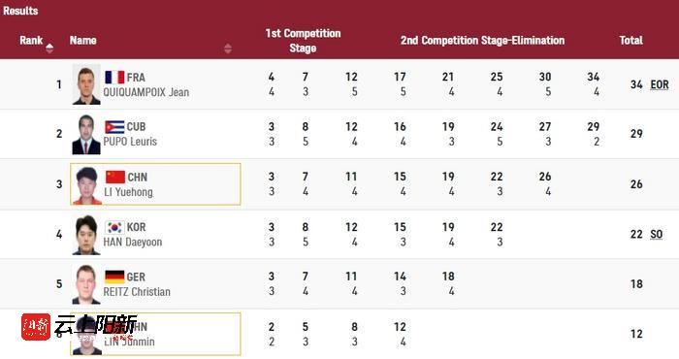Select the LI Yuehong highlighted name
The image size is (679, 359).
(x=128, y=192)
